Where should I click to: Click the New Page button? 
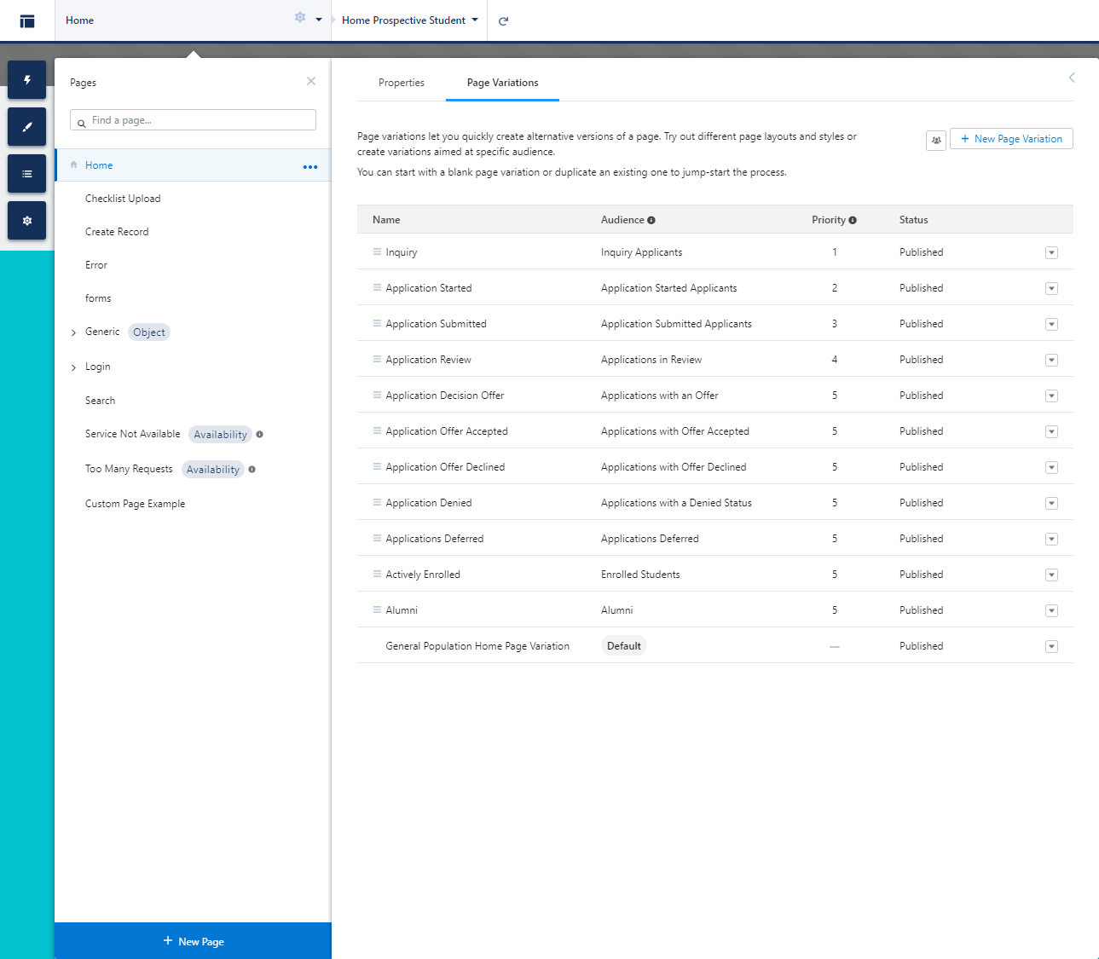[x=193, y=941]
